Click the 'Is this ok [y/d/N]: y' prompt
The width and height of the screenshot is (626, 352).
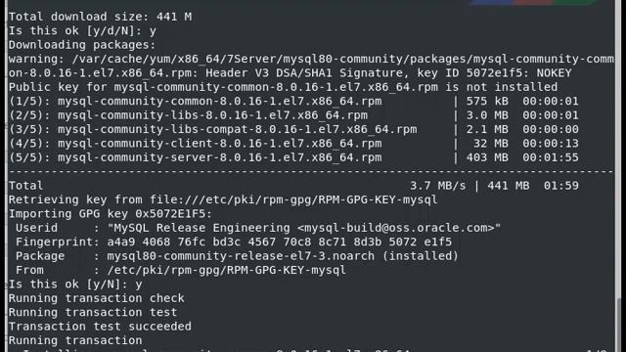click(x=82, y=30)
